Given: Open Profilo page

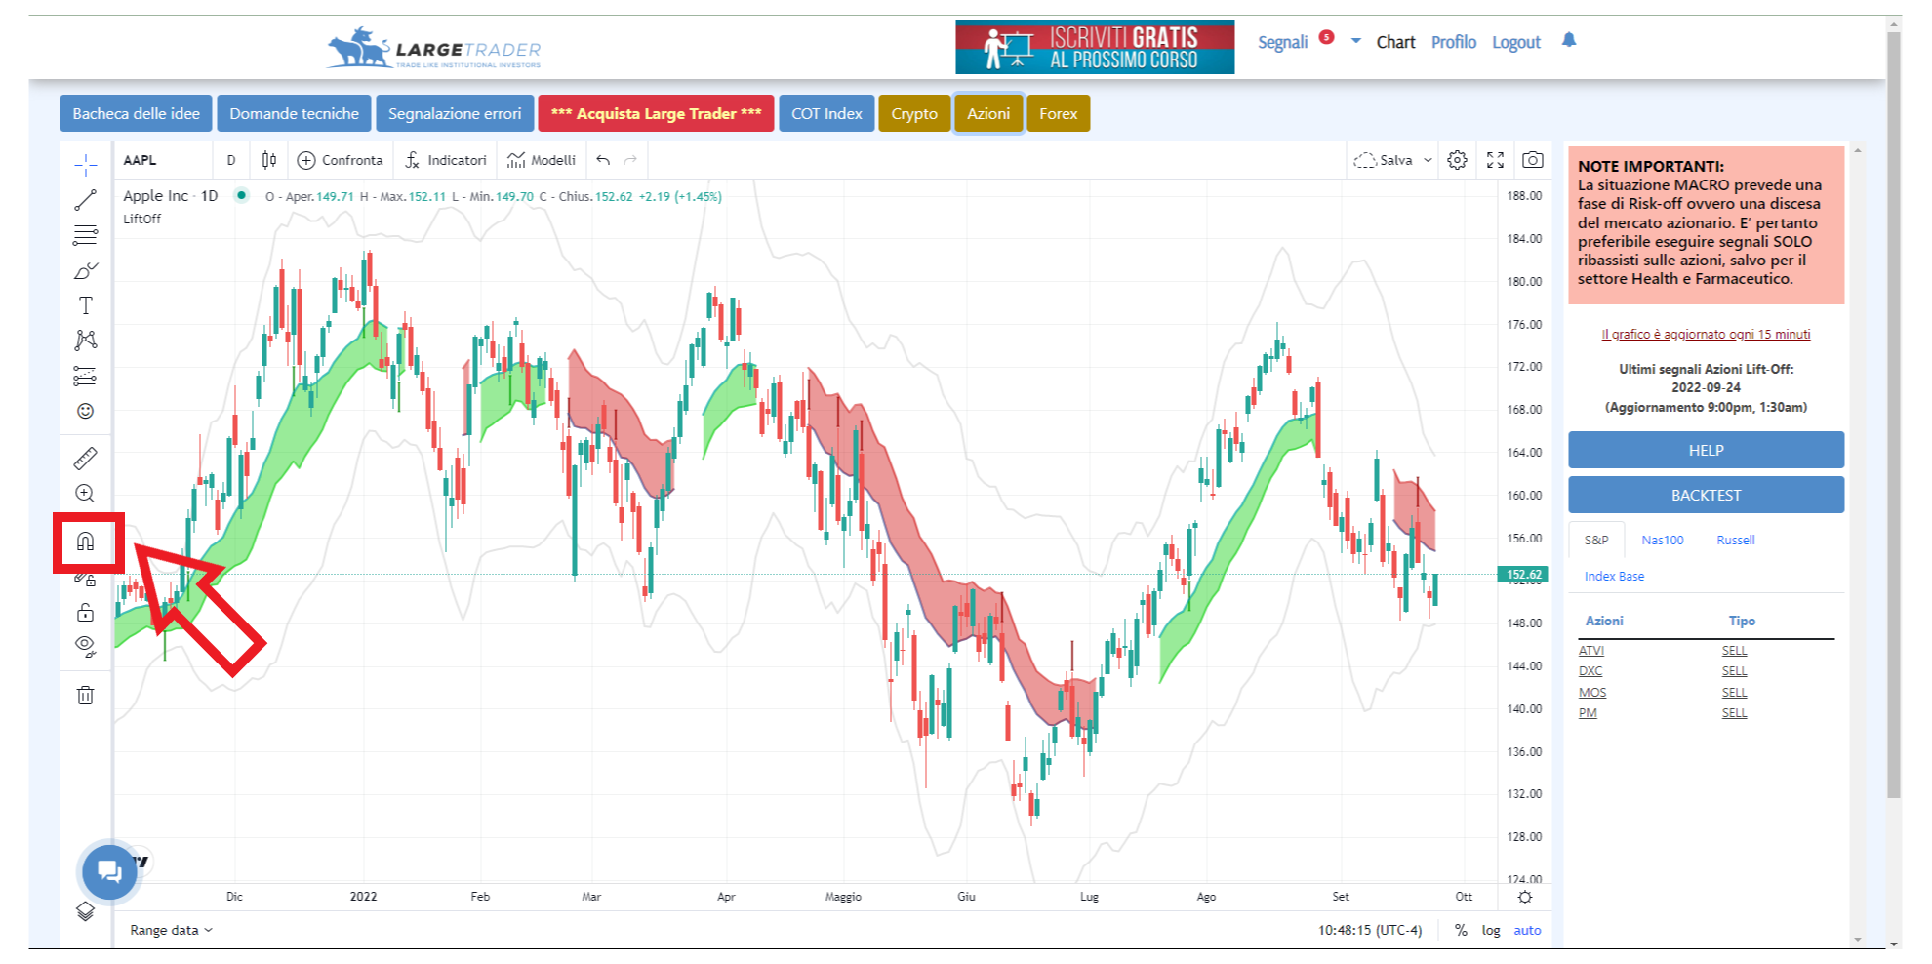Looking at the screenshot, I should 1453,42.
